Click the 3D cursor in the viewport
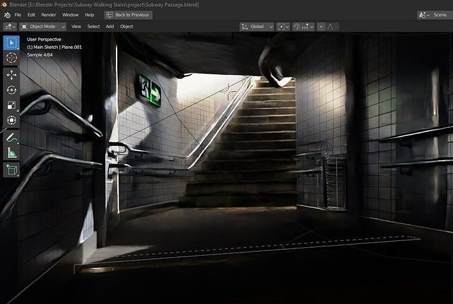The width and height of the screenshot is (453, 304). 229,91
